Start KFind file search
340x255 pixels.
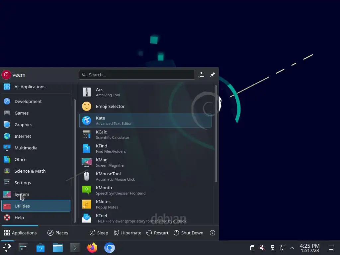(145, 148)
